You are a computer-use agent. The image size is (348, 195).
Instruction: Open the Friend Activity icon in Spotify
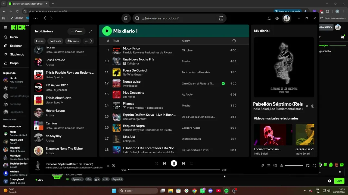coord(277,18)
